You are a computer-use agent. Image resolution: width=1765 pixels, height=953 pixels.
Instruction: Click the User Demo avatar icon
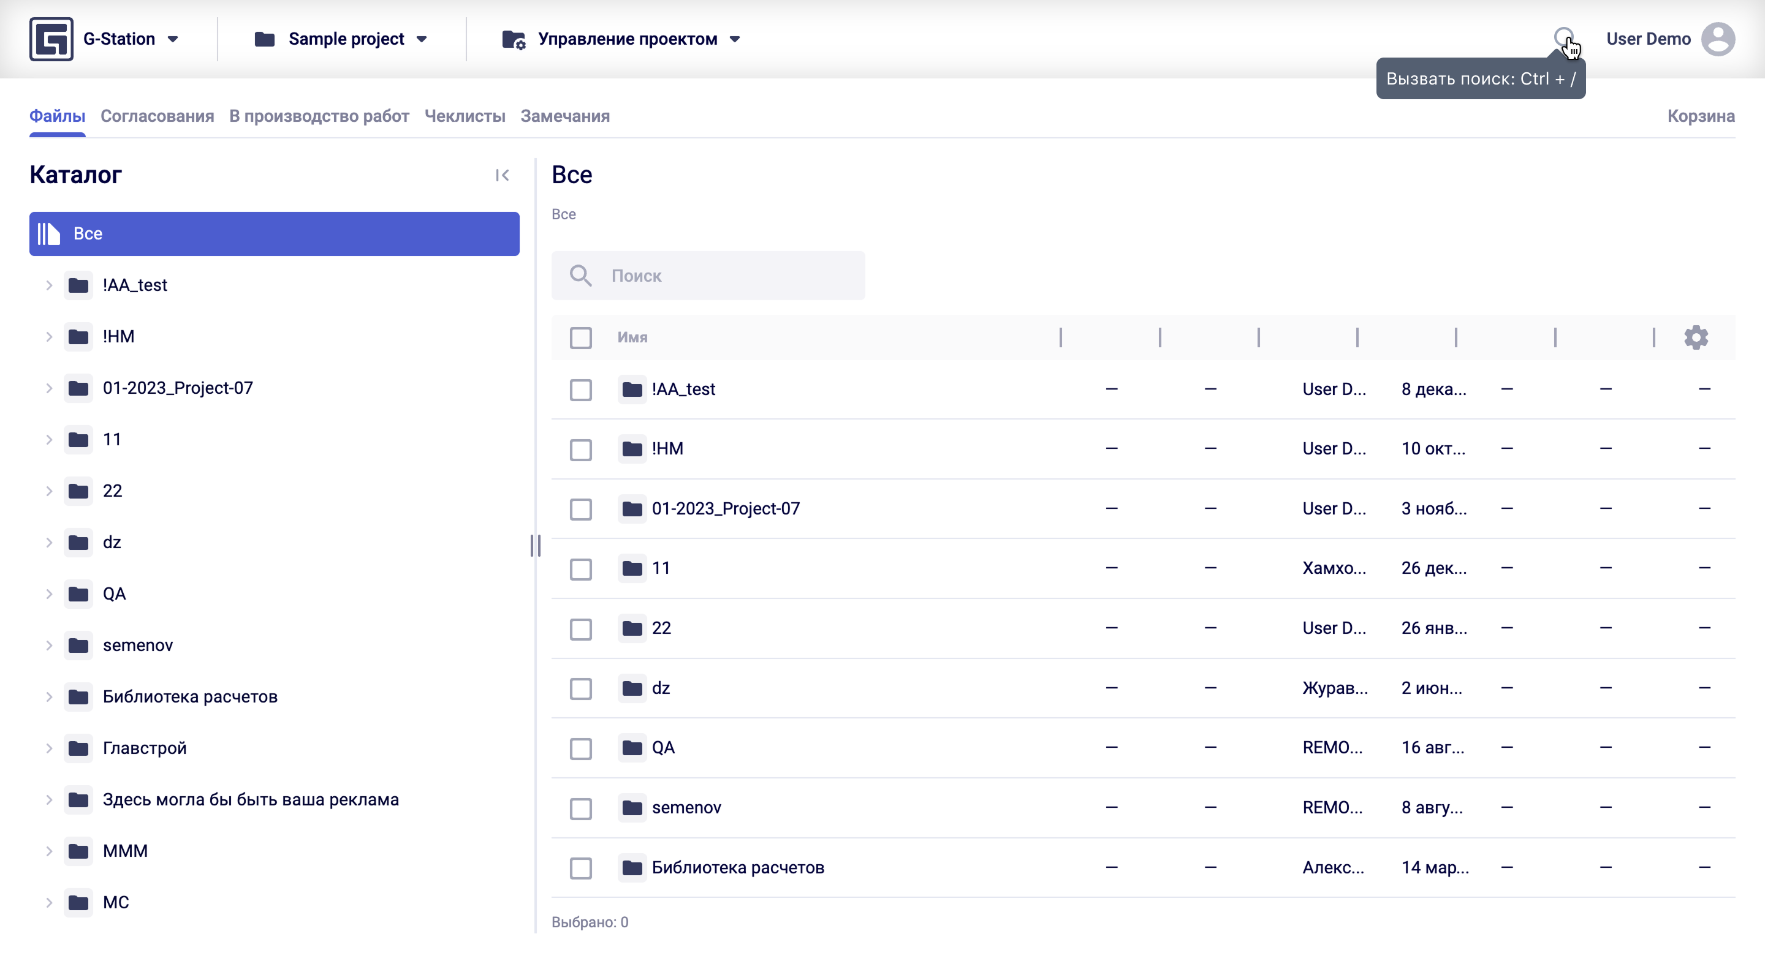coord(1718,39)
